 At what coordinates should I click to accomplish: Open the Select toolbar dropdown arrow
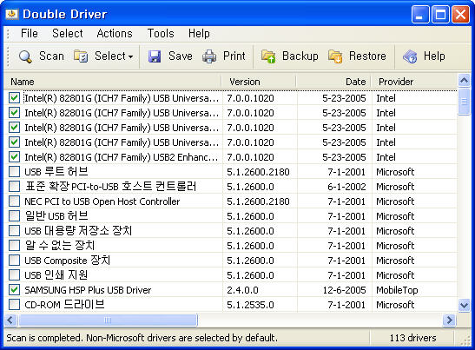point(130,56)
